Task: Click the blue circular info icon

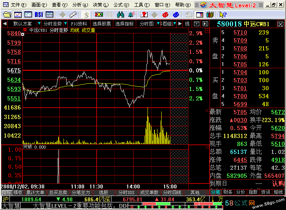Action: 176,14
